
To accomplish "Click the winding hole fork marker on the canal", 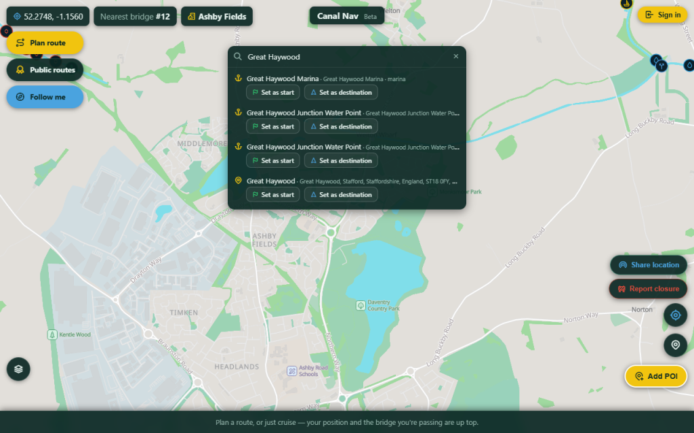I will pos(661,66).
